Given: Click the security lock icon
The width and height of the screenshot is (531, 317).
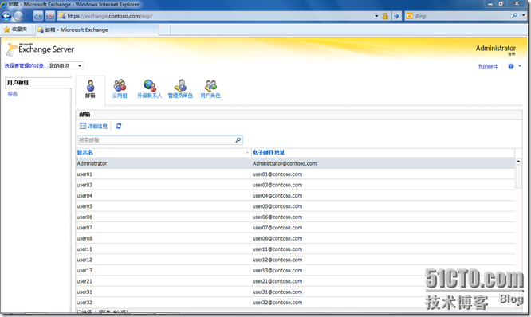Looking at the screenshot, I should click(x=385, y=16).
